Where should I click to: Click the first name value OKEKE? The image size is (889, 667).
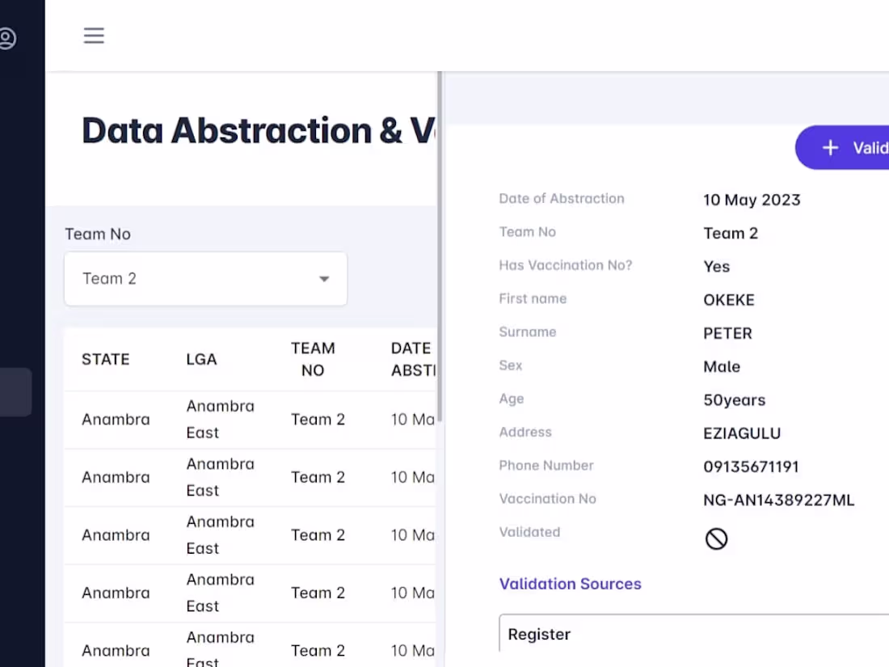(729, 300)
